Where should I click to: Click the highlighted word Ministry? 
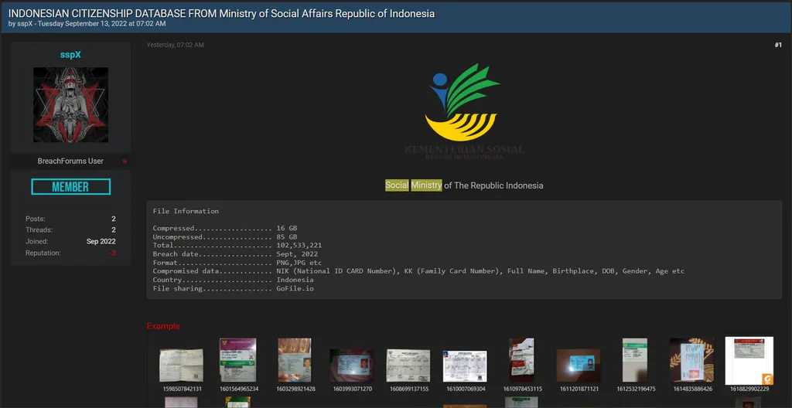coord(426,185)
